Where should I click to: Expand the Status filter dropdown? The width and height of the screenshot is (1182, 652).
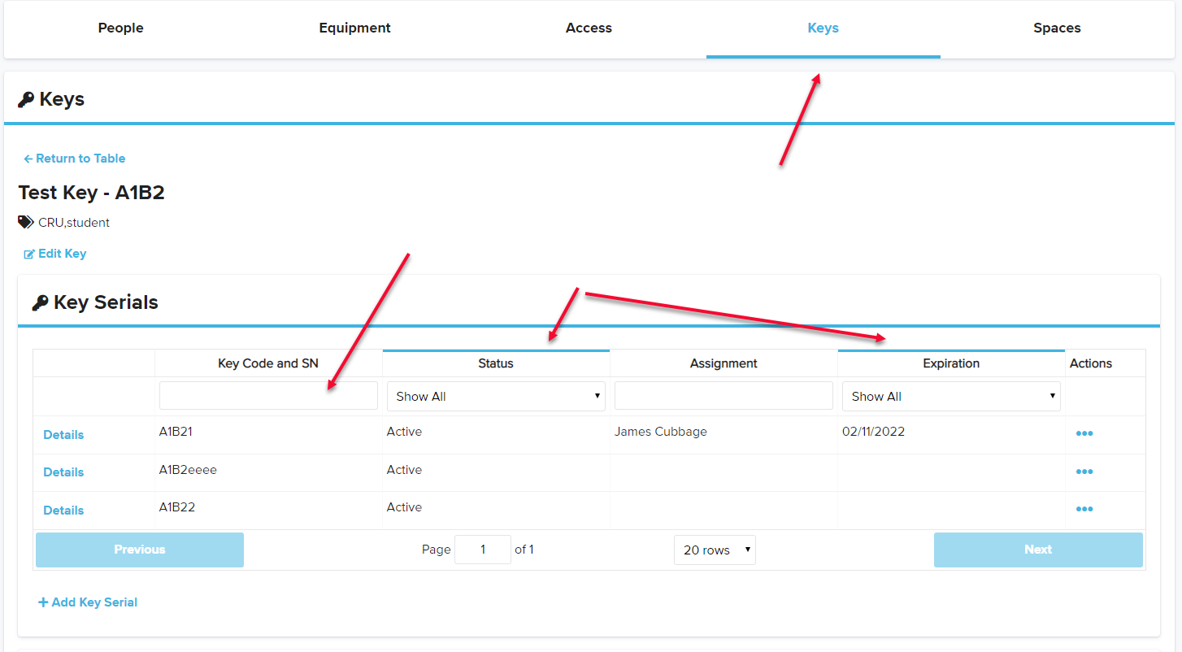pyautogui.click(x=496, y=397)
